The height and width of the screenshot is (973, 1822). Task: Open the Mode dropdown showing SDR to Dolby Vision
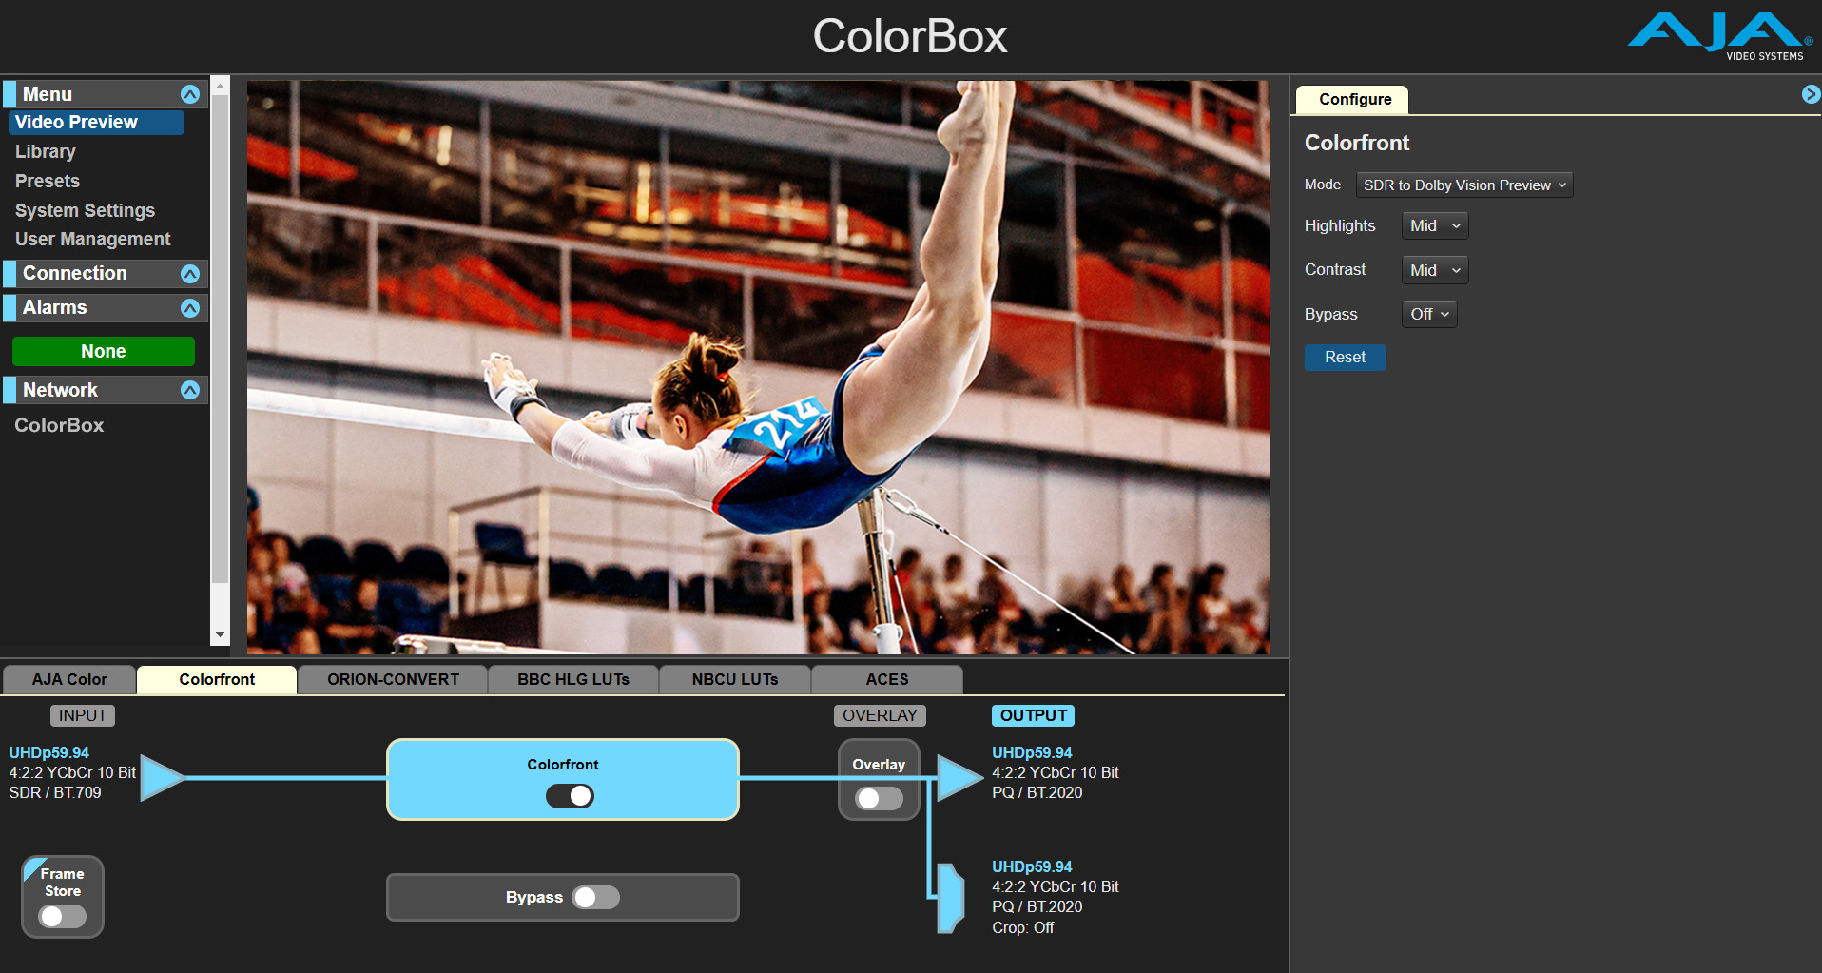click(1463, 185)
